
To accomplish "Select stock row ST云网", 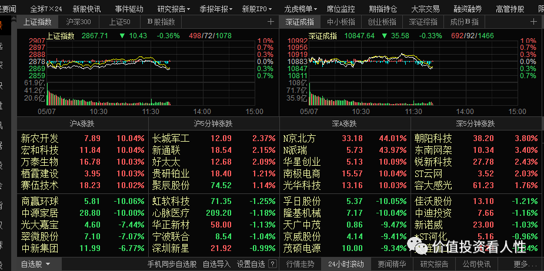I will coord(476,173).
